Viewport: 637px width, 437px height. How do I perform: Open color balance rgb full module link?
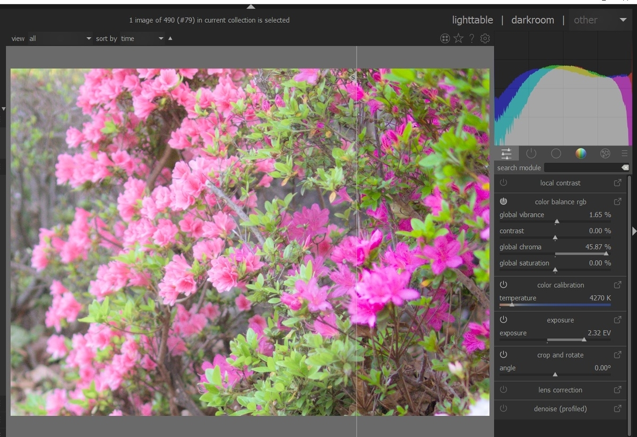click(x=617, y=202)
